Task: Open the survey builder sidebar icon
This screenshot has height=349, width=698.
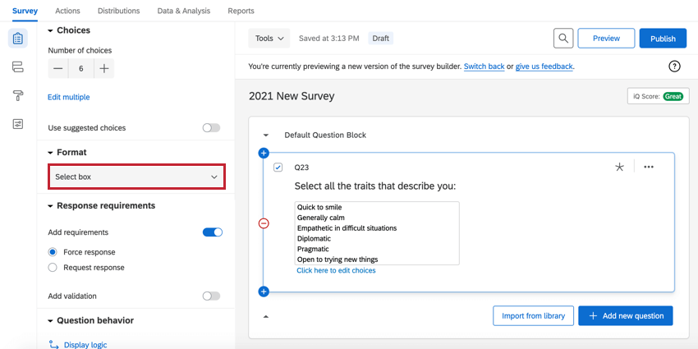Action: click(18, 38)
